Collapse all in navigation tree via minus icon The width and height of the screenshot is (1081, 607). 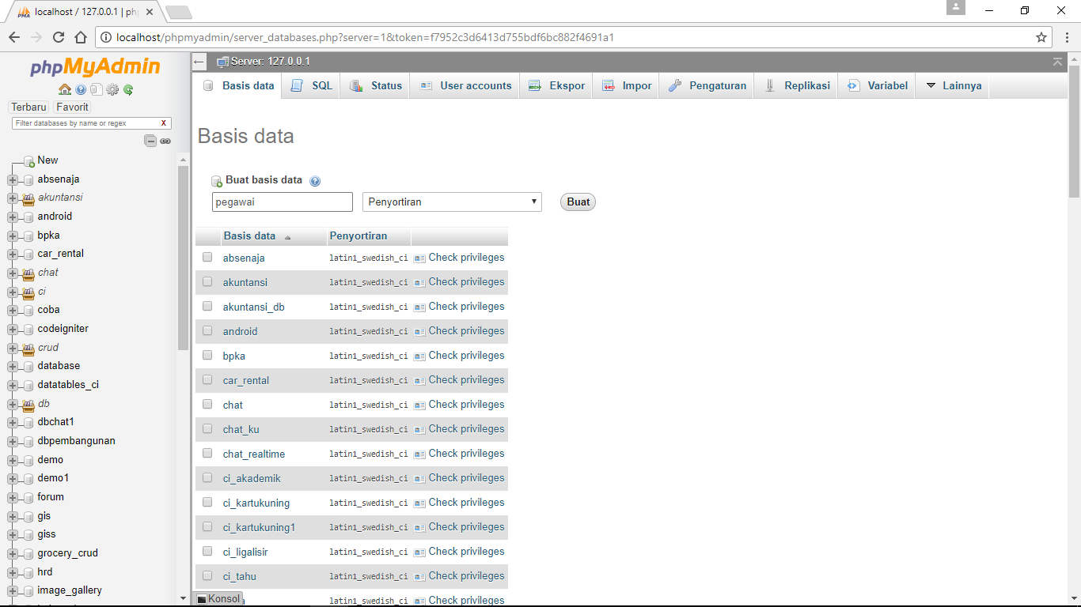pyautogui.click(x=150, y=140)
